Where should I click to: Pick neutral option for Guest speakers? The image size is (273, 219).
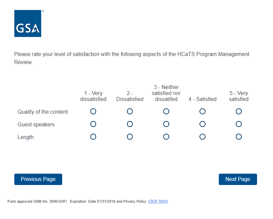166,124
